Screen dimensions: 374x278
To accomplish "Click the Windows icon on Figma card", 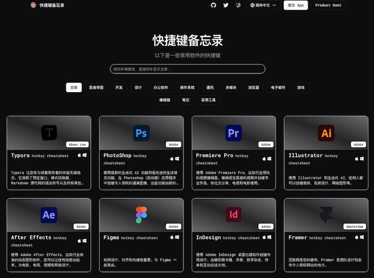I will pos(177,237).
